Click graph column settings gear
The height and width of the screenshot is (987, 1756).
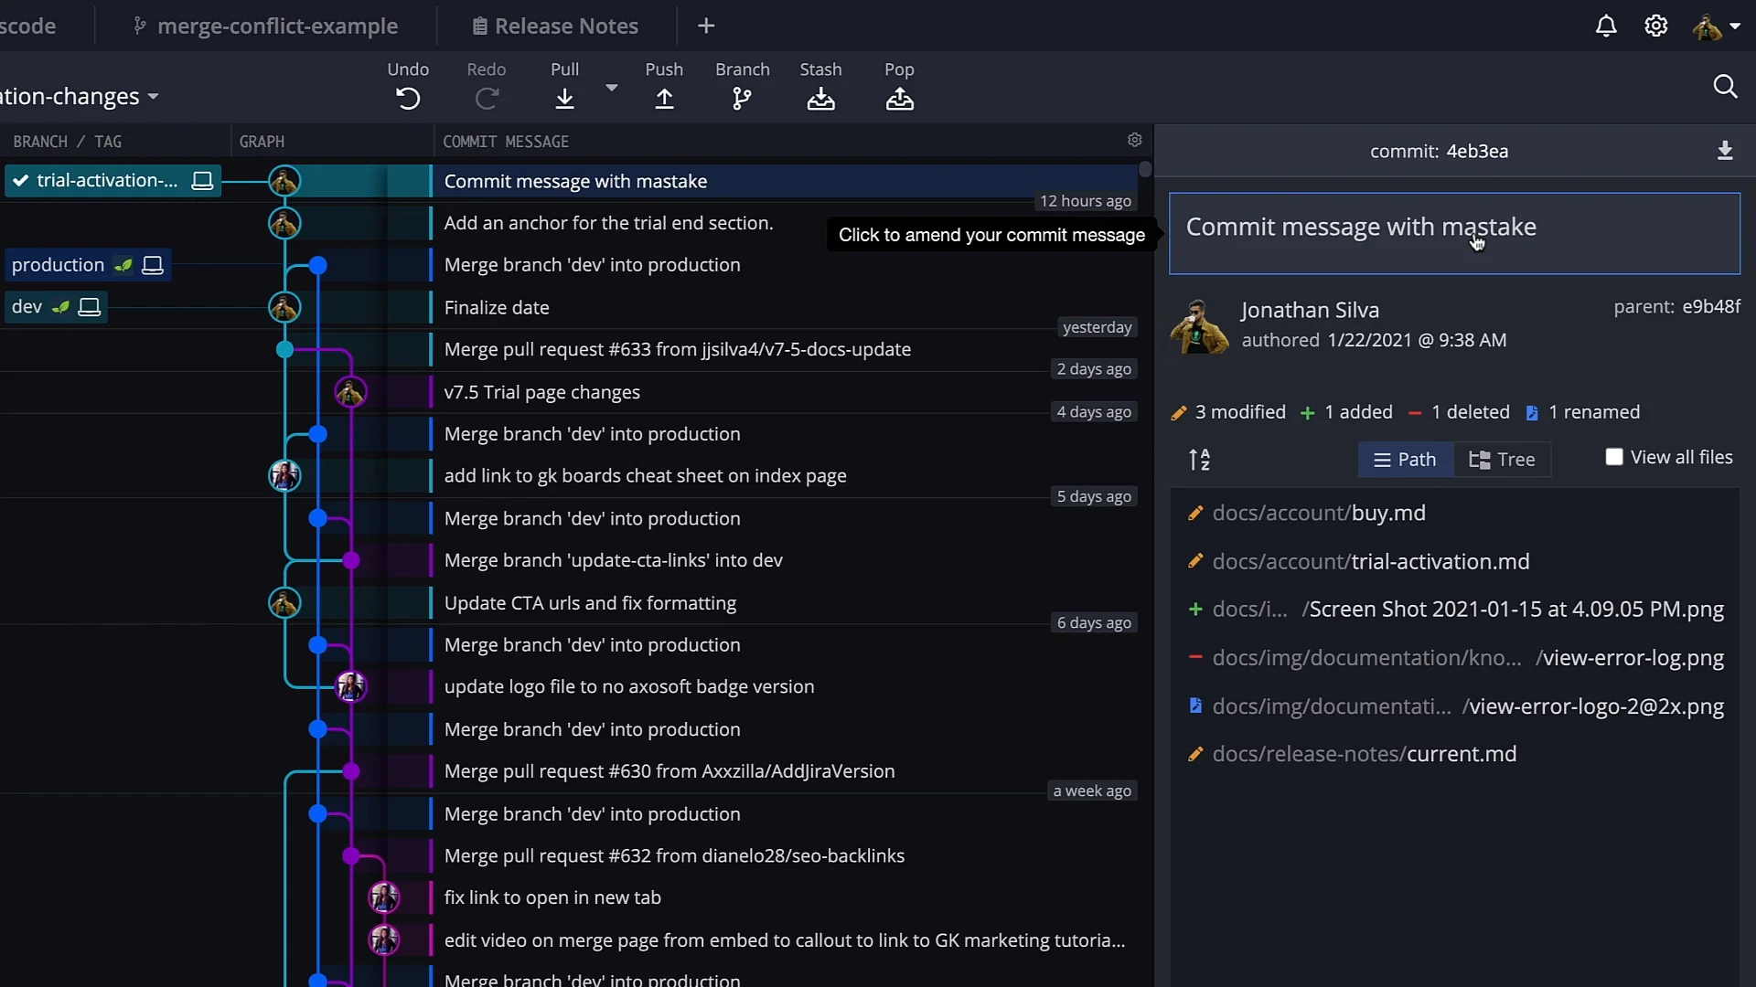pyautogui.click(x=1134, y=140)
